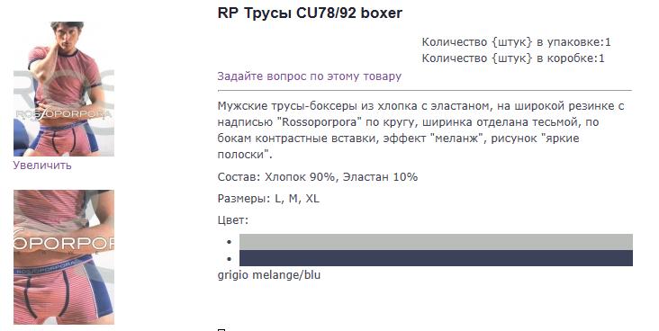Click the "grigio melange/blu" color name
659x331 pixels.
269,275
